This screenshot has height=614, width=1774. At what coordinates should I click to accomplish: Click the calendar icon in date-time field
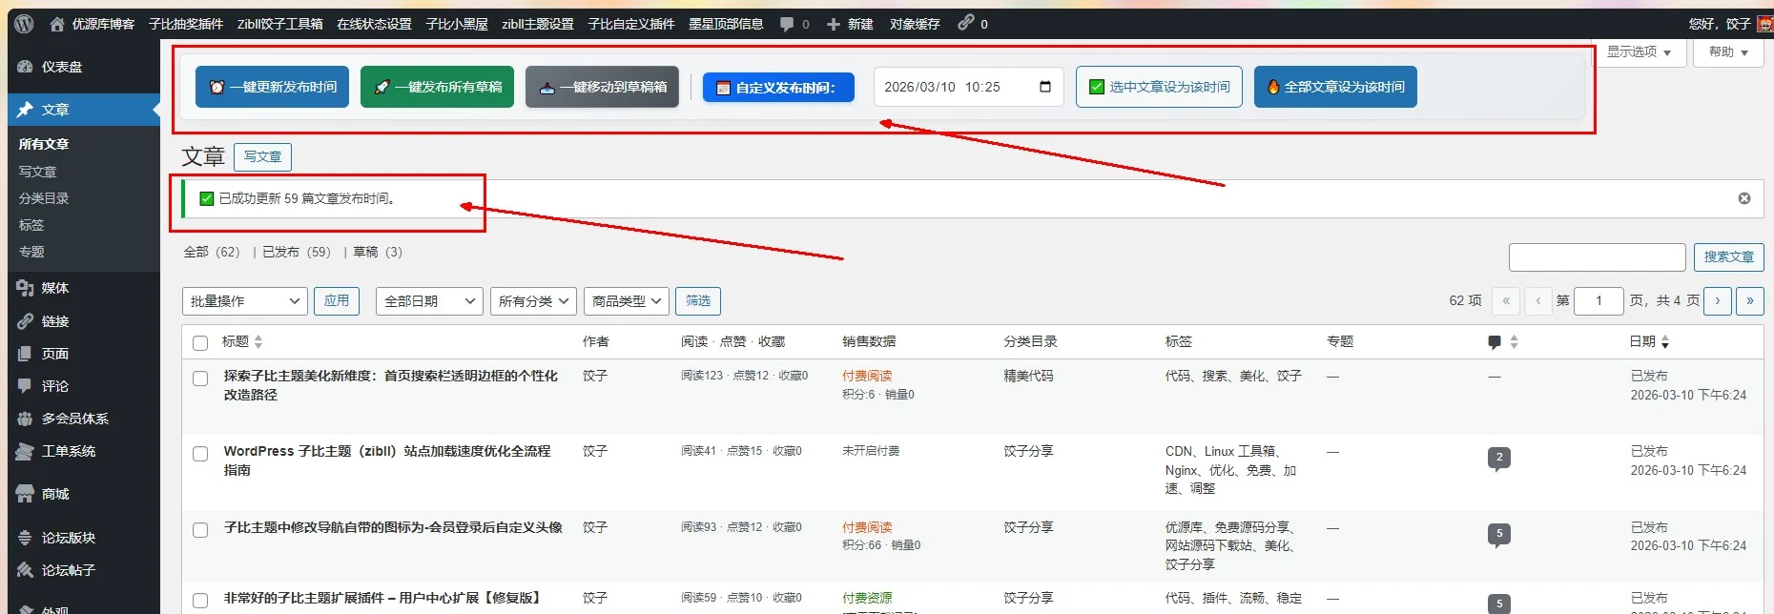coord(1045,87)
